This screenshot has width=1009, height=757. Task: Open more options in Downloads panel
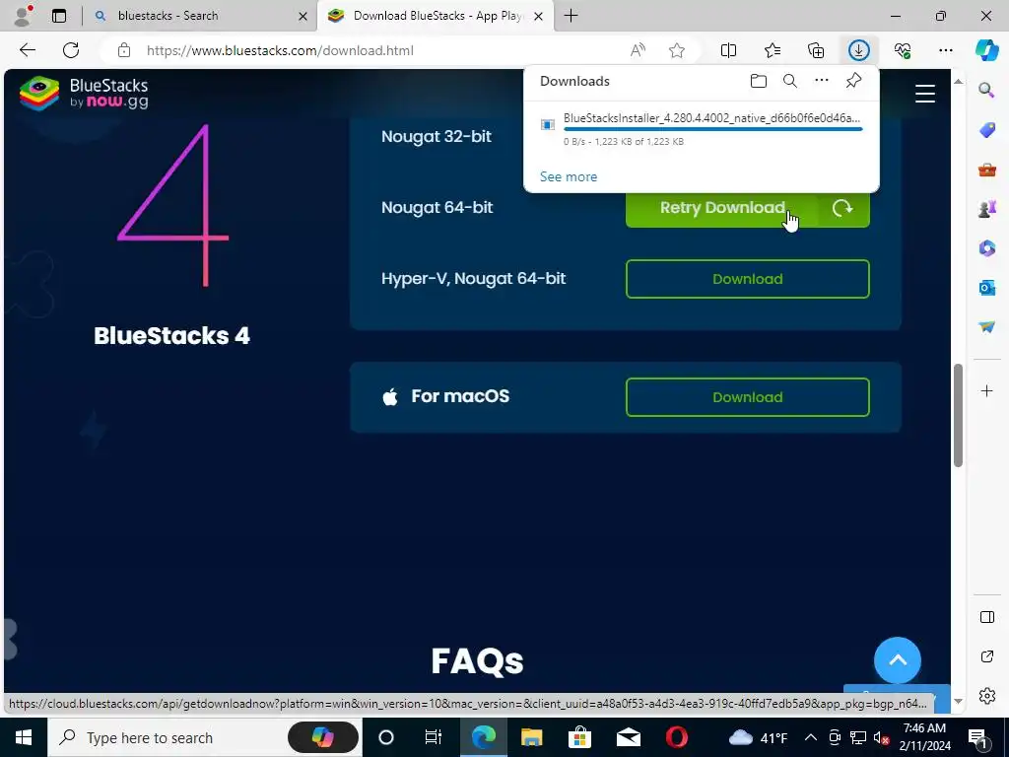coord(822,81)
